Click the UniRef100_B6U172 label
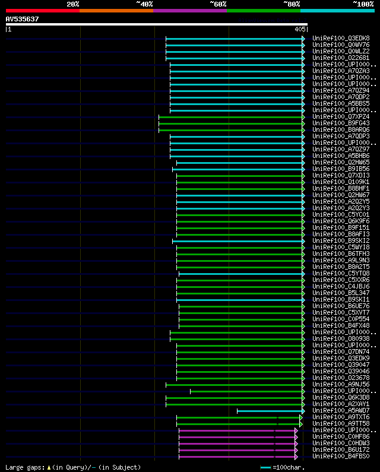 (341, 449)
